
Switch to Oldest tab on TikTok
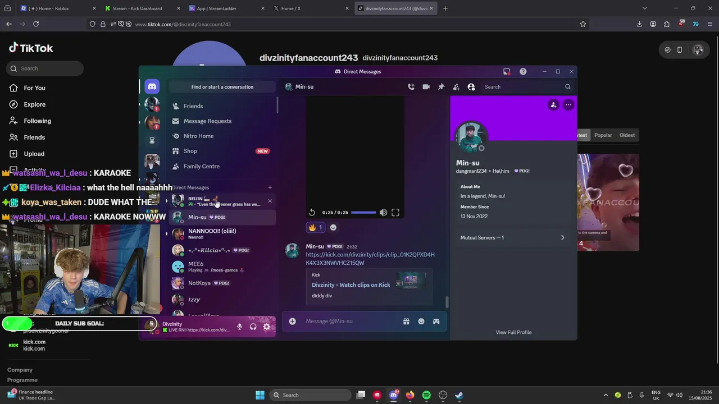[627, 135]
